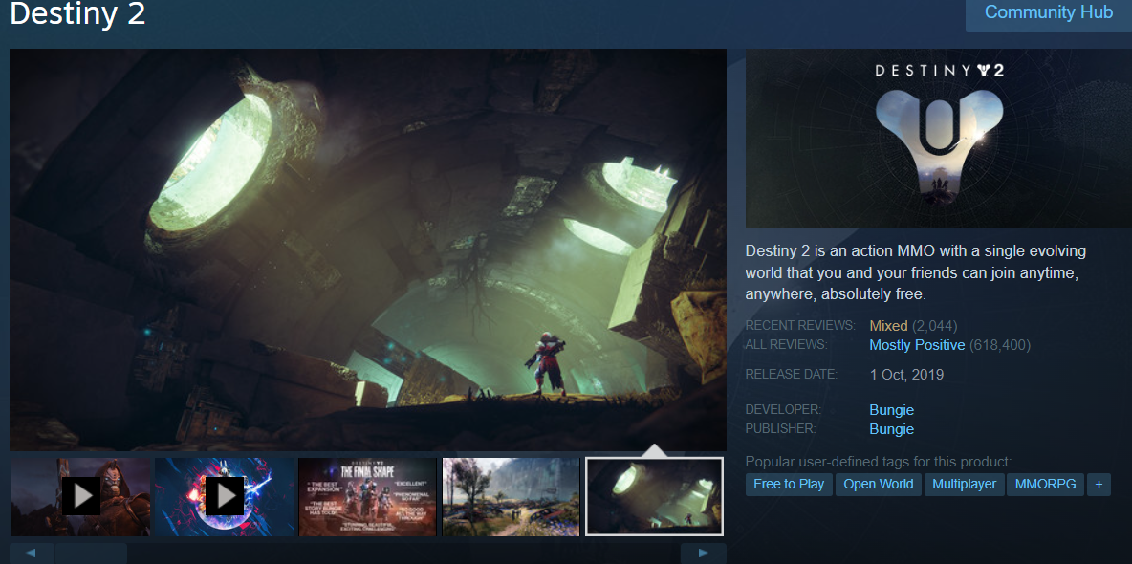1132x564 pixels.
Task: Click the release date 1 Oct, 2019
Action: (x=906, y=375)
